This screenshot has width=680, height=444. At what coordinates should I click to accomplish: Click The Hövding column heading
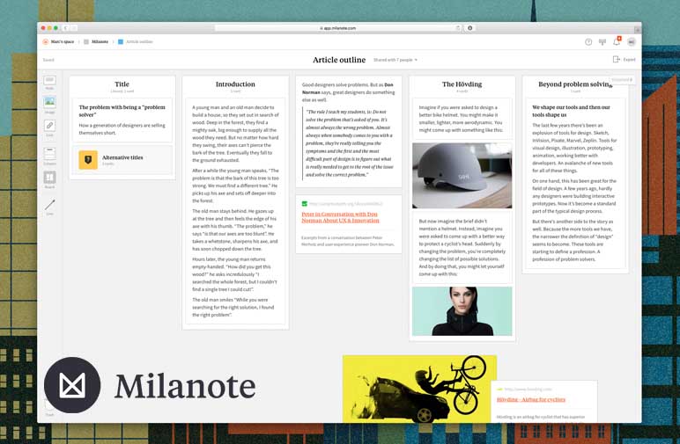pos(462,84)
